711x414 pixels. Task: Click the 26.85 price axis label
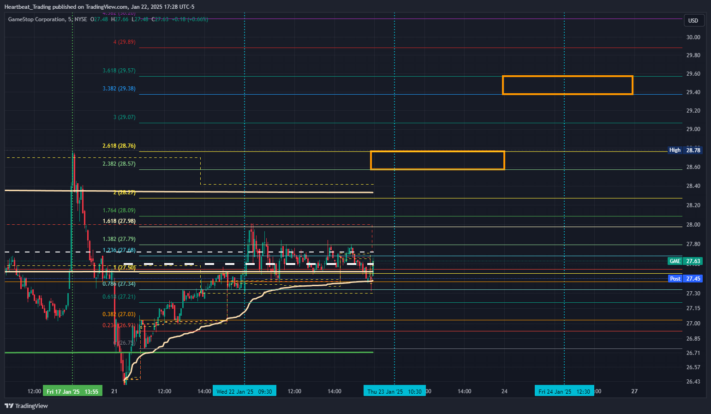coord(693,339)
